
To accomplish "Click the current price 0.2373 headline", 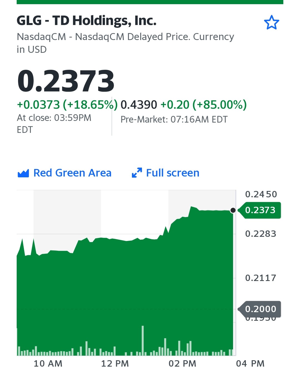I will coord(66,81).
